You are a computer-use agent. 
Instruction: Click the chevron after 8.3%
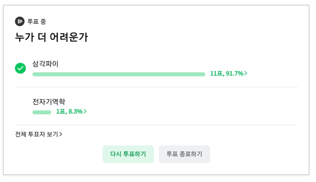(85, 111)
